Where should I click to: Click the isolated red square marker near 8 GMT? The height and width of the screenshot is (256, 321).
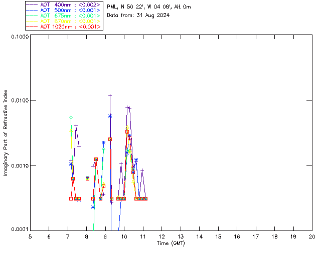pos(87,178)
